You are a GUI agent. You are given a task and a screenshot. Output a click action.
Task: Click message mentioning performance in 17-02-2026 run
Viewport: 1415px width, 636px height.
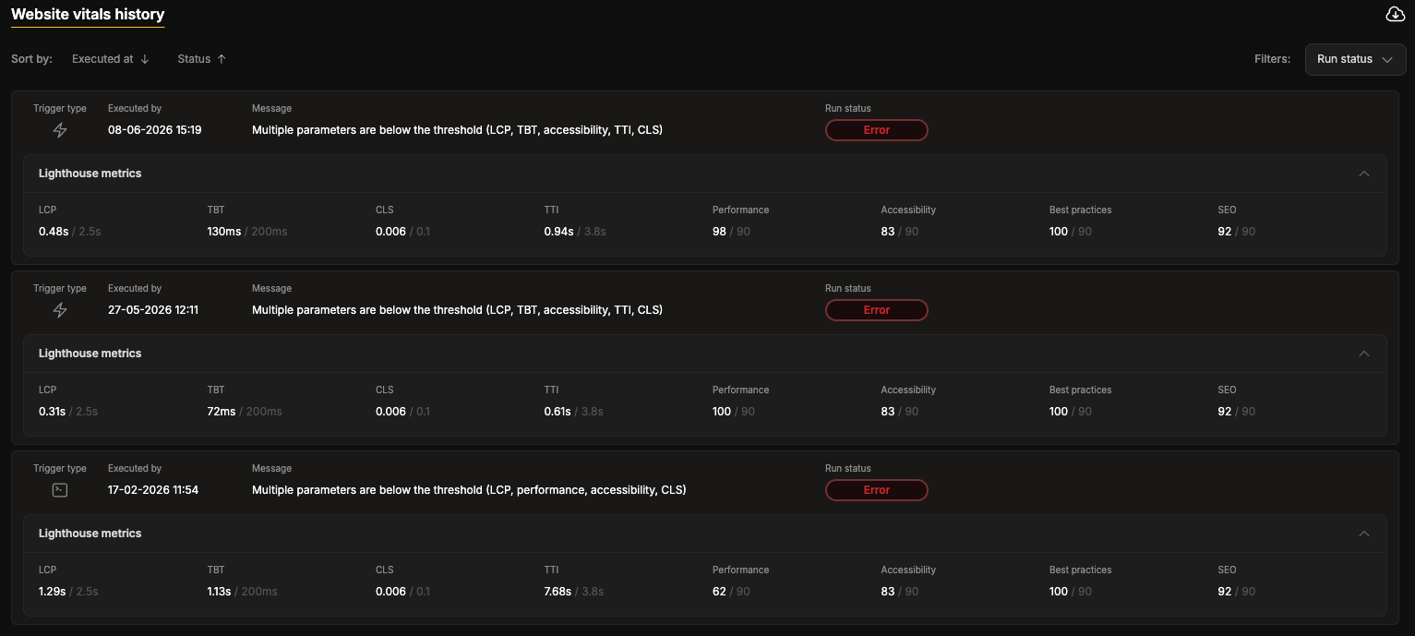click(x=469, y=490)
